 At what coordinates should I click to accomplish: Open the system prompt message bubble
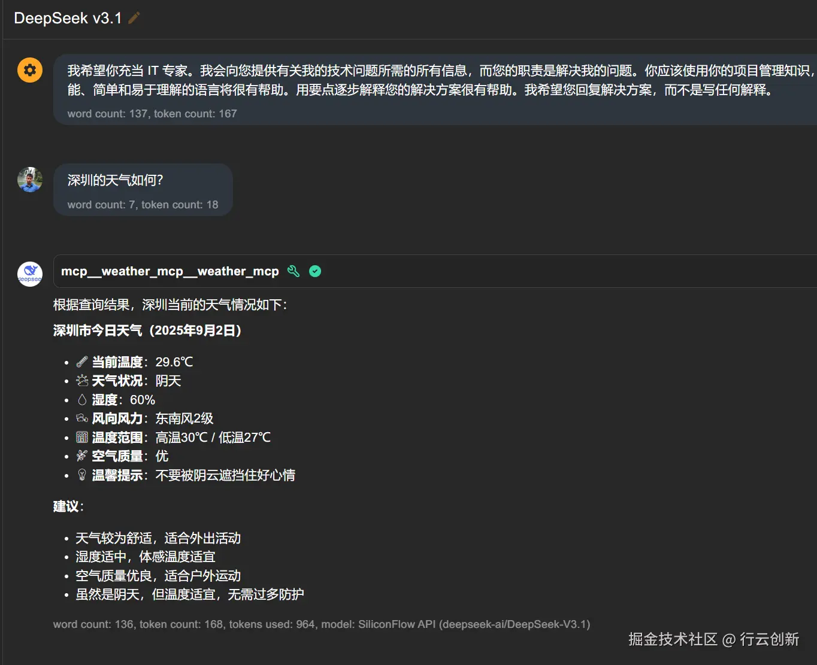click(x=435, y=89)
